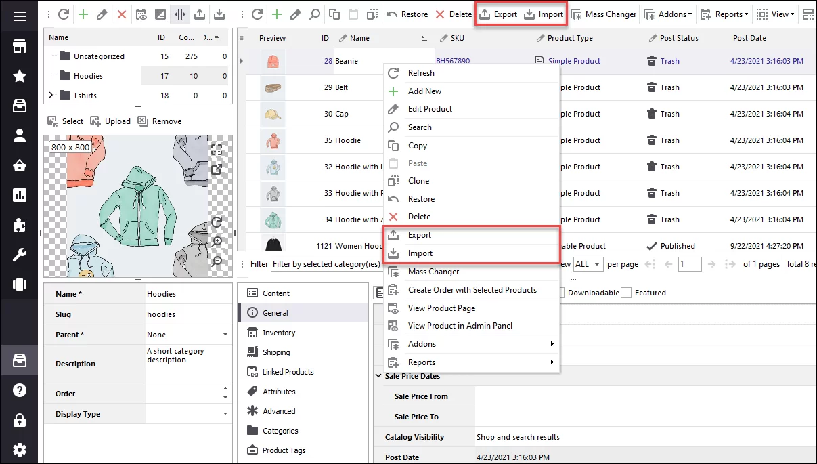Zoom in on the category image
817x464 pixels.
point(217,241)
